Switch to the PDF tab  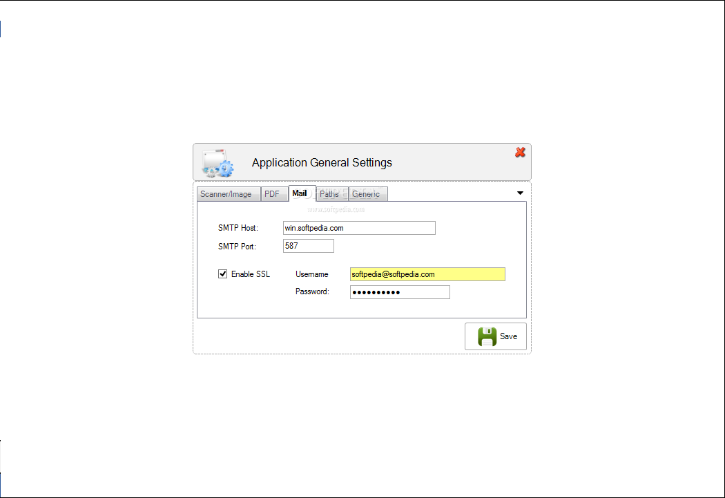pos(274,194)
